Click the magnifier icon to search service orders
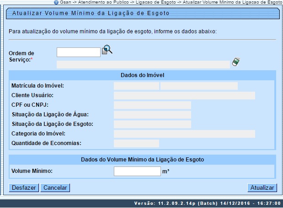The image size is (283, 208). click(107, 50)
